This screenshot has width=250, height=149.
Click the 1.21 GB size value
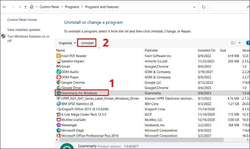[x=233, y=104]
